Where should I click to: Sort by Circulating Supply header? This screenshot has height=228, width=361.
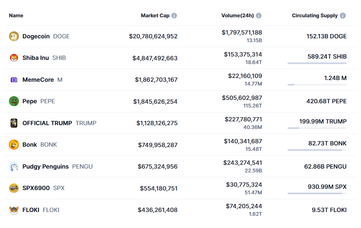(x=315, y=16)
